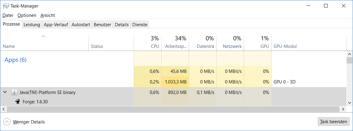Screen dimensions: 353x131
Task: Switch to the Leistung tab
Action: 32,25
